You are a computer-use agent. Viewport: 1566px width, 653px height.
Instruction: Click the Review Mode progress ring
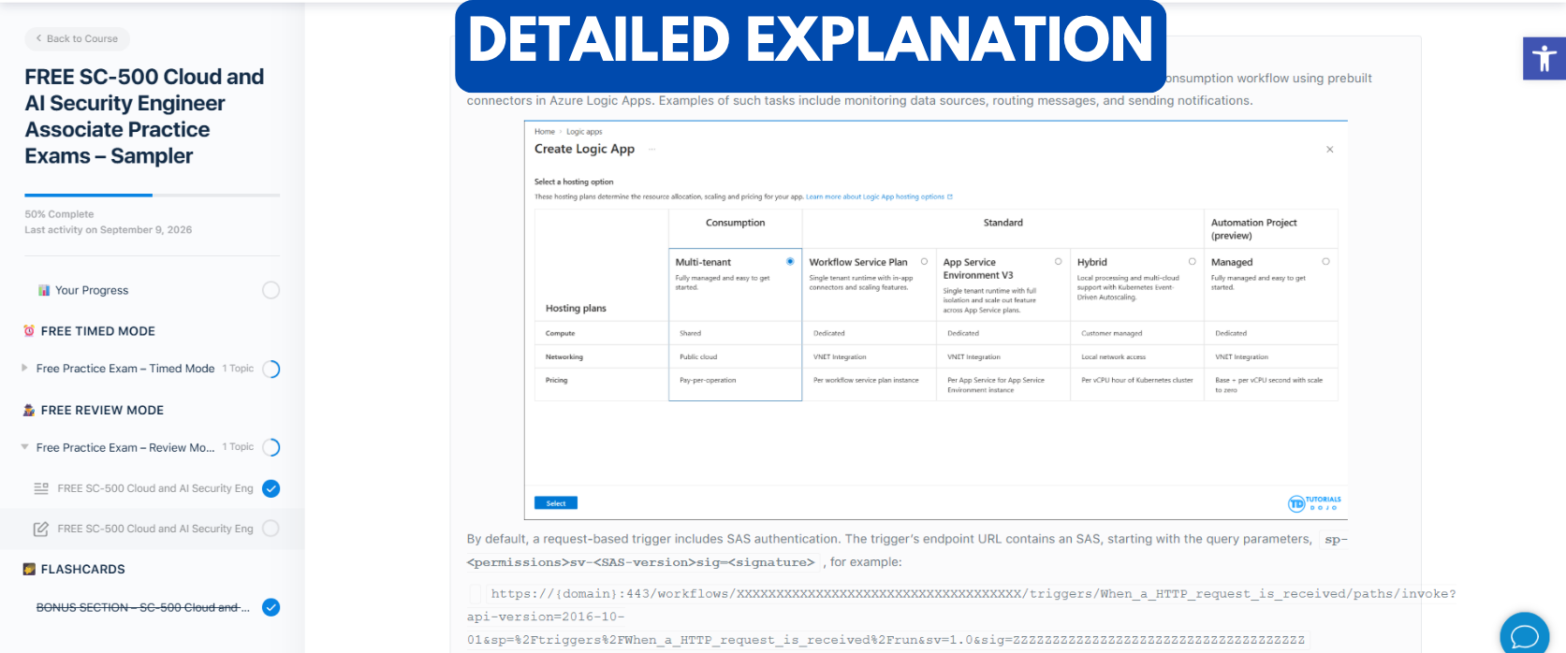coord(271,447)
